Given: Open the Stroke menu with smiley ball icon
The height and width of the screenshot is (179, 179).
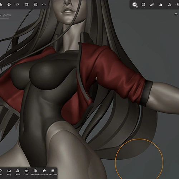Looking at the screenshot, I should [135, 5].
